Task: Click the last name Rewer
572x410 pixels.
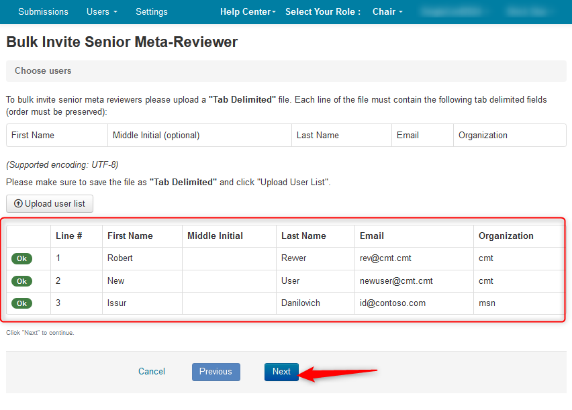Action: 293,258
